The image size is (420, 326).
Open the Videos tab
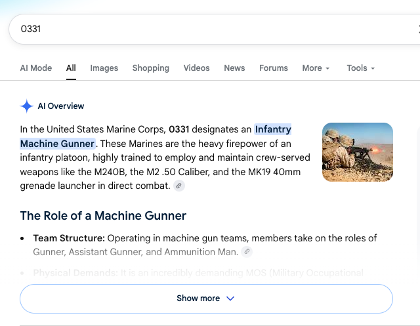(196, 68)
